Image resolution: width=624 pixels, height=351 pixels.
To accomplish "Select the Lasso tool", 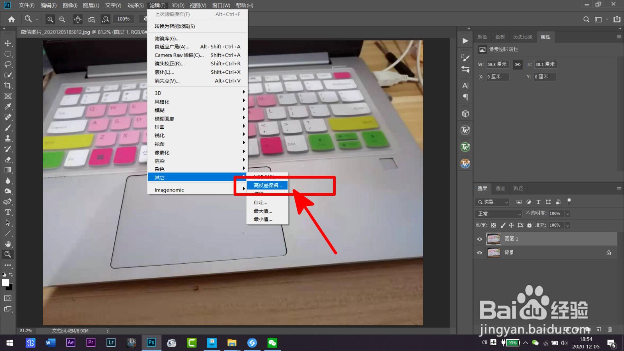I will pos(8,64).
